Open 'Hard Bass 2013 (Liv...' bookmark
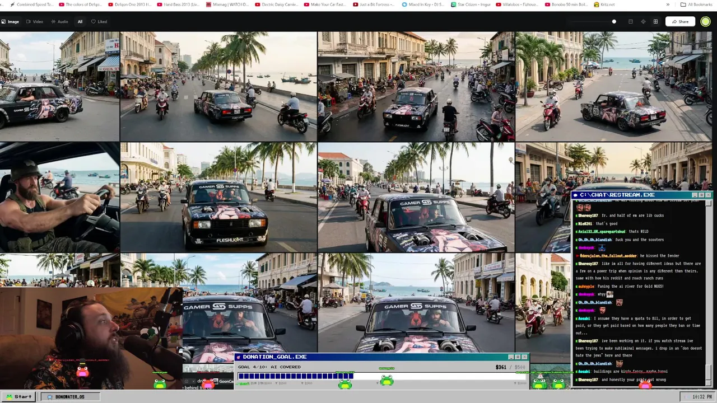This screenshot has height=403, width=717. coord(178,4)
